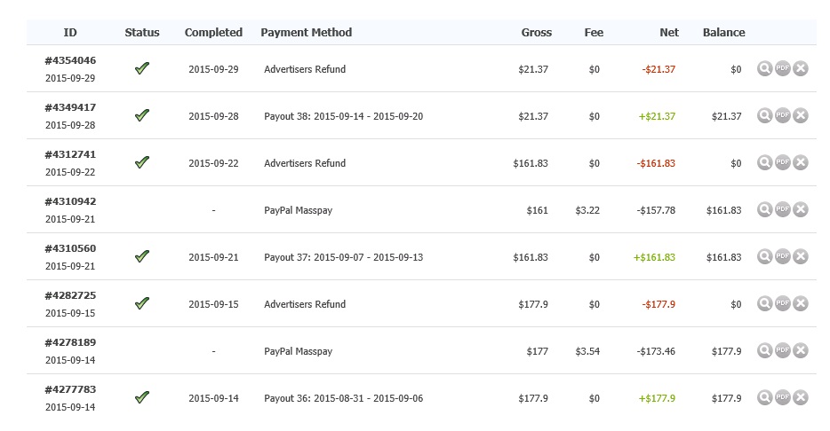
Task: Click the Payment Method column header
Action: point(306,33)
